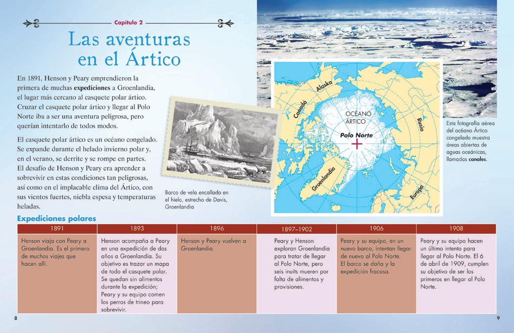Click page number 8
This screenshot has width=514, height=333.
[x=15, y=318]
